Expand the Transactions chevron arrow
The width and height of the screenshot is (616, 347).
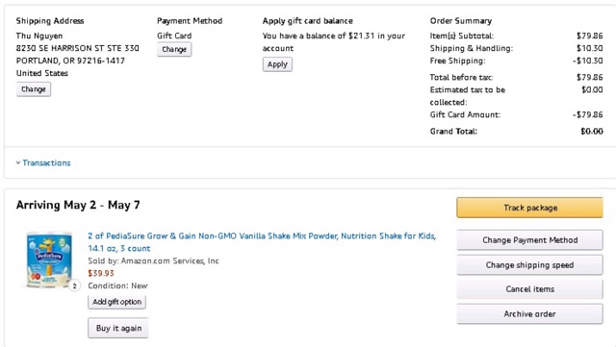point(18,162)
